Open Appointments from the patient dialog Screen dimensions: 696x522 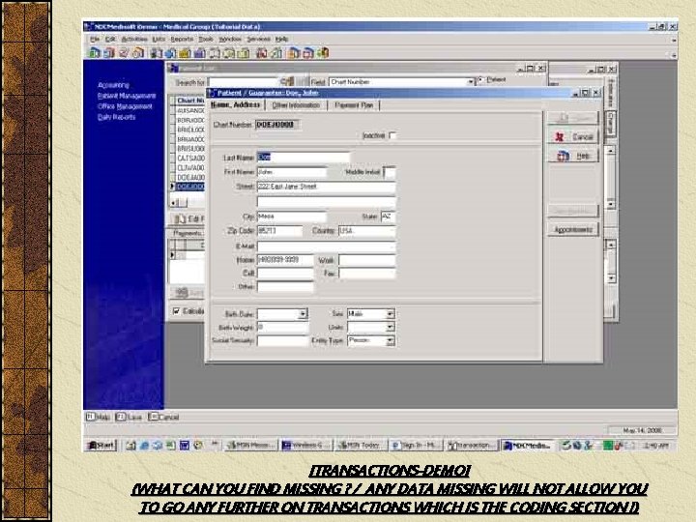point(573,229)
